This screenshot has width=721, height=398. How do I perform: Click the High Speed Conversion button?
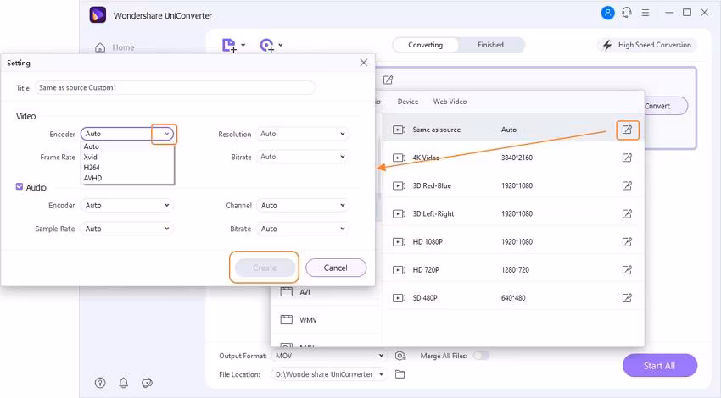647,45
